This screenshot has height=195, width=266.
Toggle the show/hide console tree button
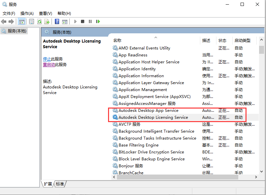[21, 22]
